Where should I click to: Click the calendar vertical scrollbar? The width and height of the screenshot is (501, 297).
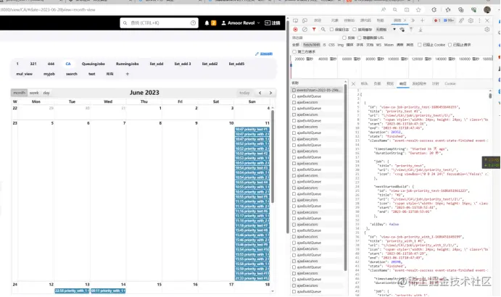(273, 156)
